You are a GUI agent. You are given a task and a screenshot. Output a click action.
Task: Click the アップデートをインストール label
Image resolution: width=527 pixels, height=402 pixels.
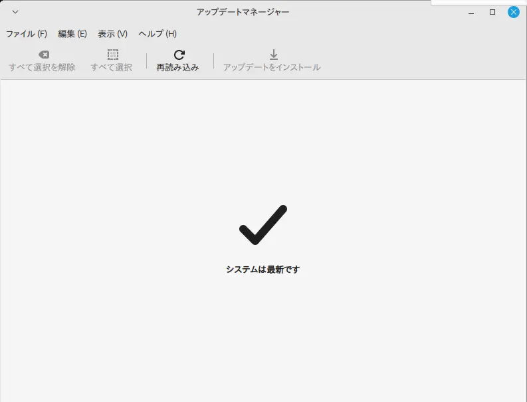(x=272, y=67)
